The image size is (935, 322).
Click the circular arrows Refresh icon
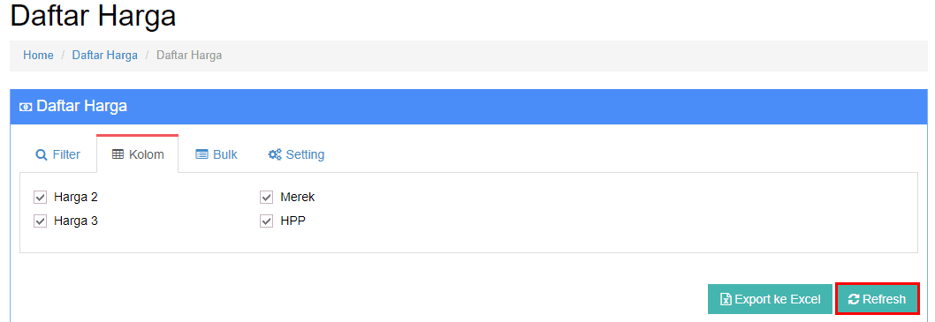coord(854,299)
